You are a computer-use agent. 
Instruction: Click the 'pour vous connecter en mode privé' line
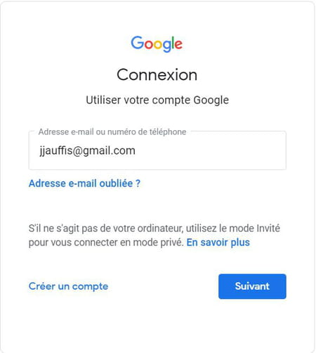tap(106, 243)
